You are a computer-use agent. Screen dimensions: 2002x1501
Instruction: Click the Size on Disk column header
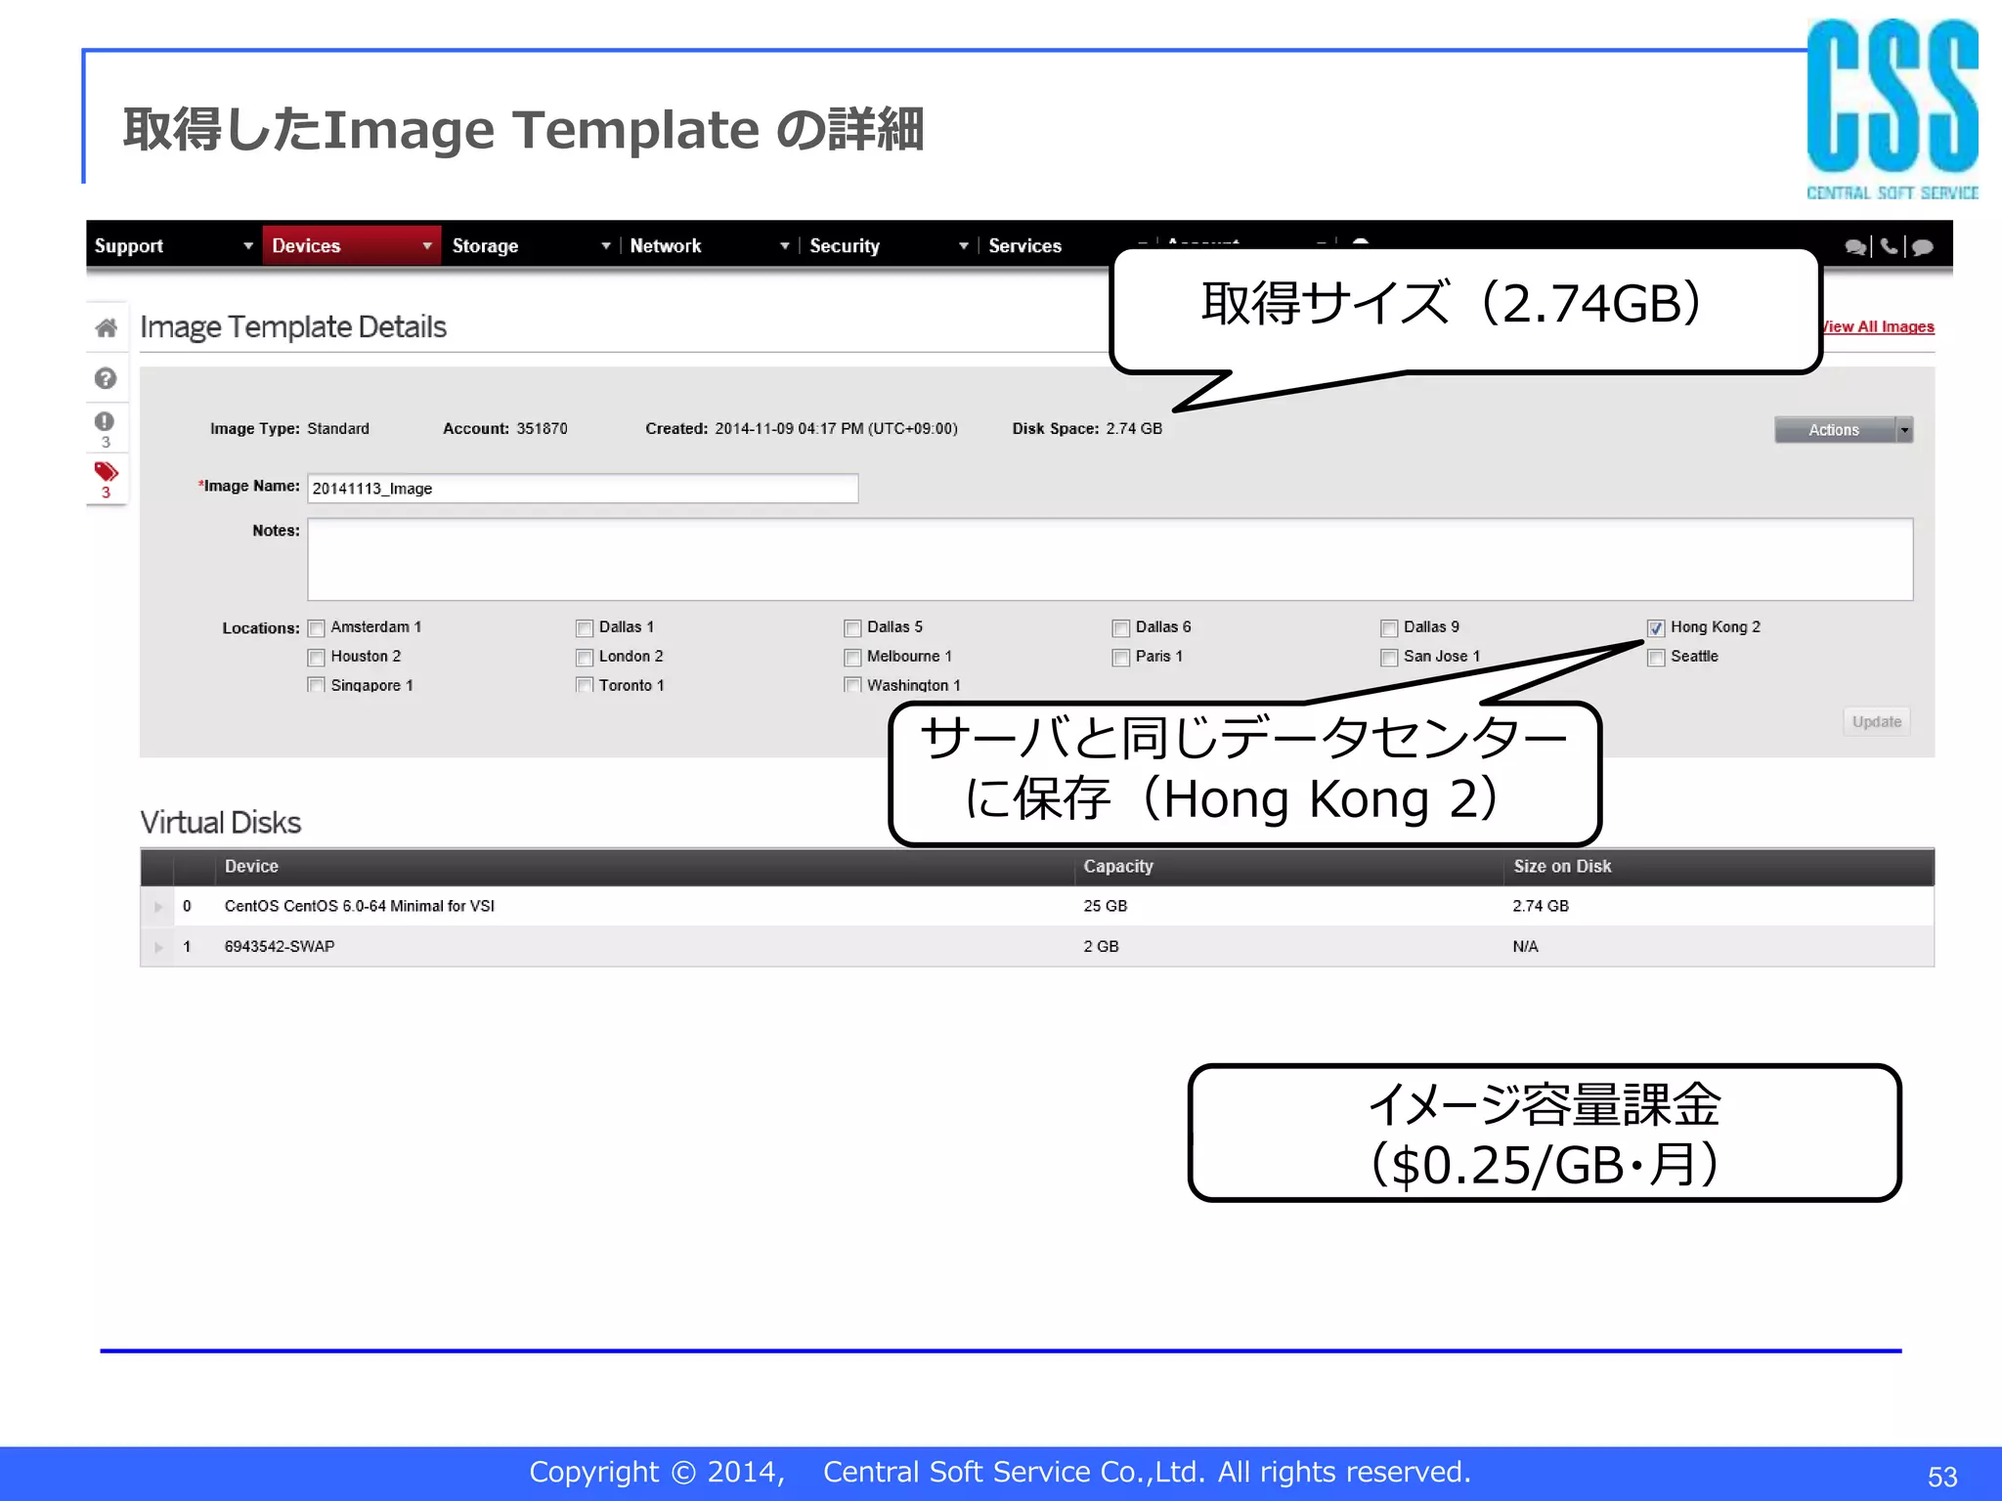(x=1562, y=867)
